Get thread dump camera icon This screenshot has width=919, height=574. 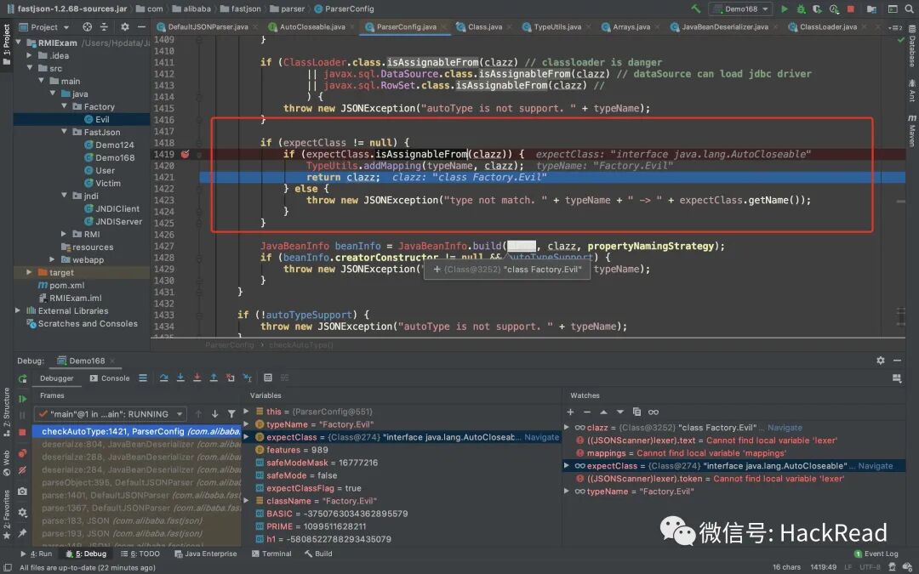pos(22,492)
